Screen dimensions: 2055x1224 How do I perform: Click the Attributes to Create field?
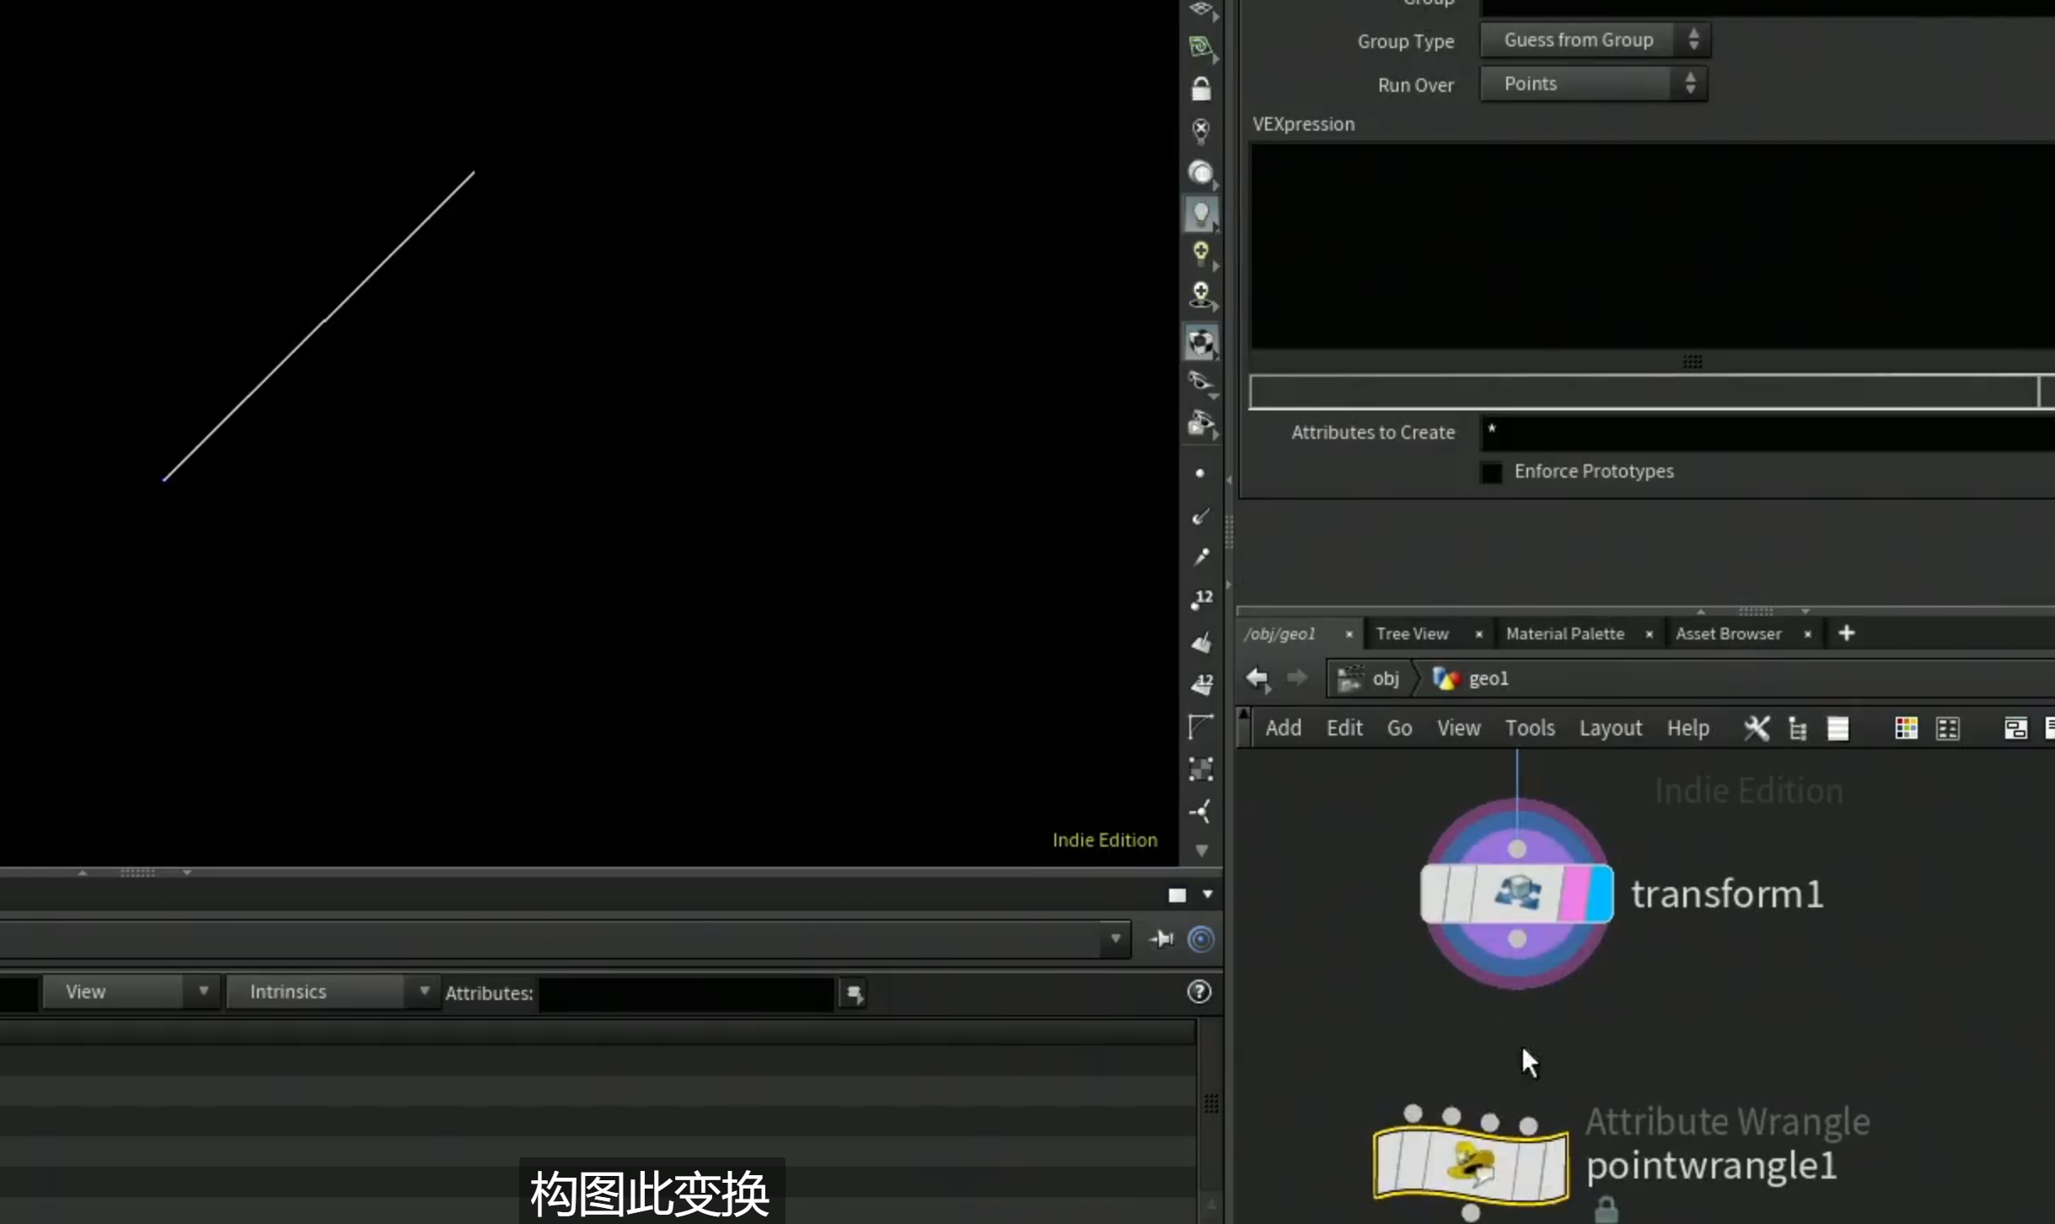click(1767, 432)
